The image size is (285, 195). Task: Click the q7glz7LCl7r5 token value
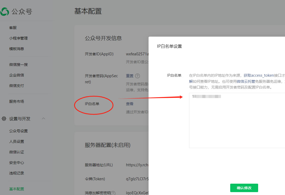(137, 179)
